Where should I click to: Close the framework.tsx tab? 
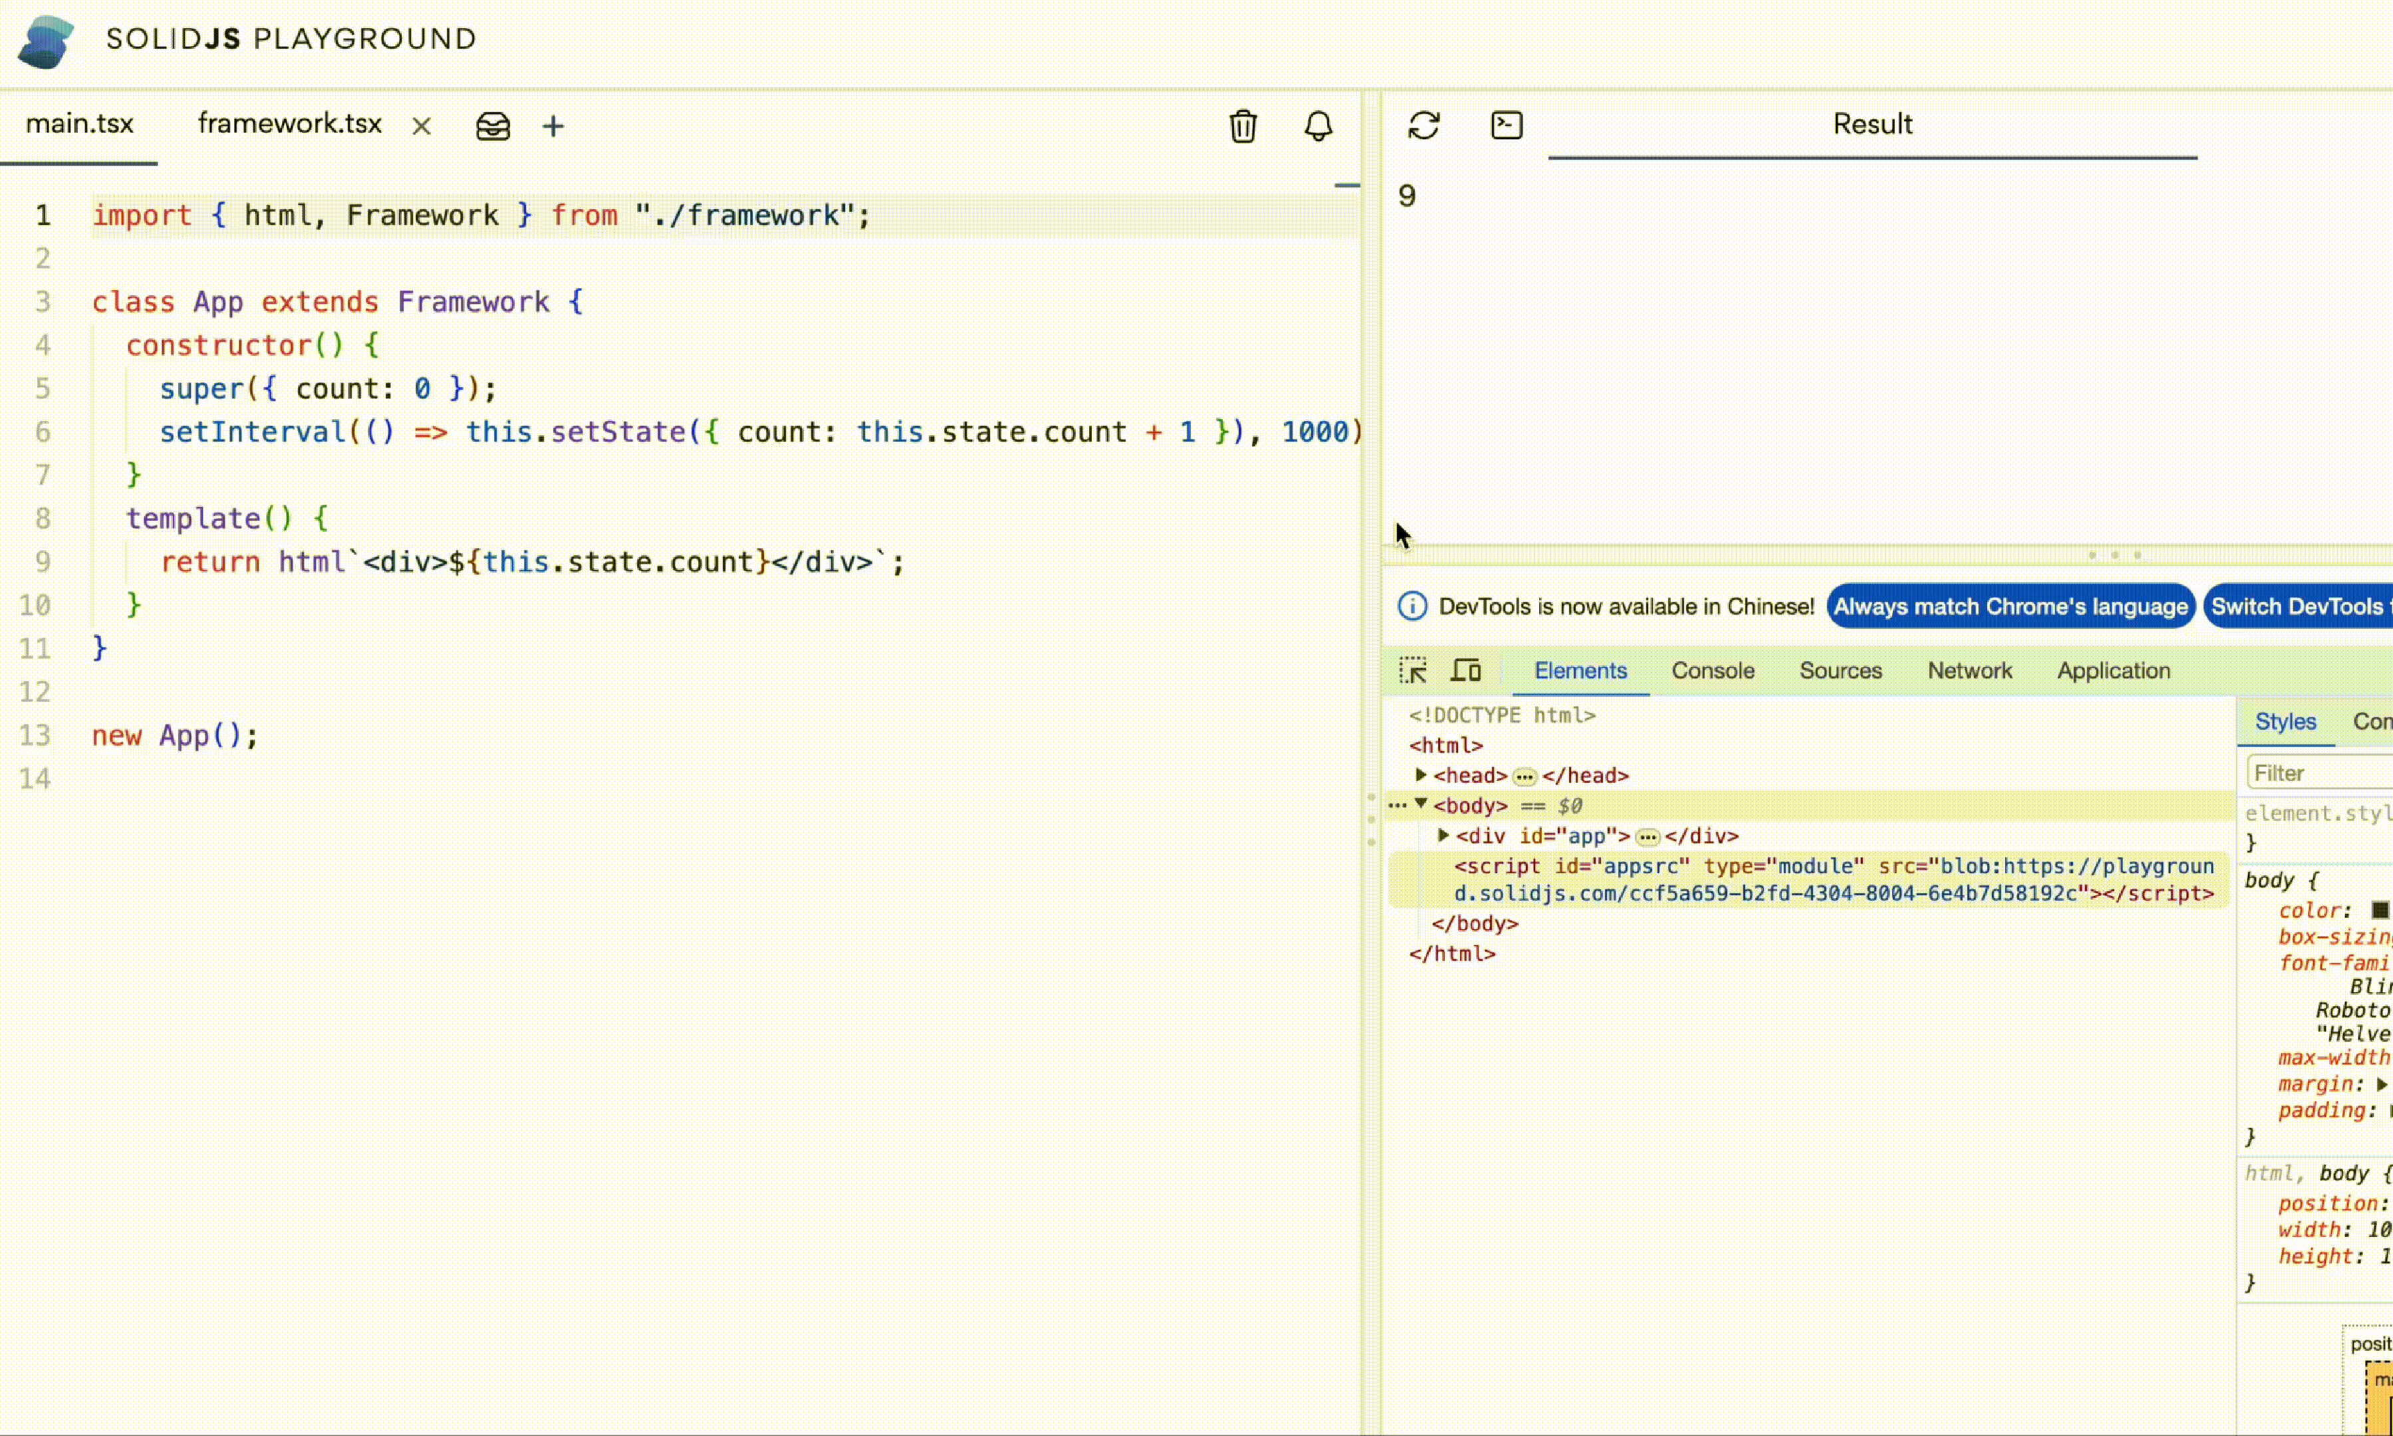pos(421,126)
